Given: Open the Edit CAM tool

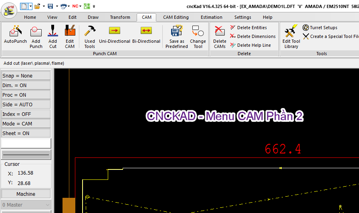Looking at the screenshot, I should (x=70, y=36).
